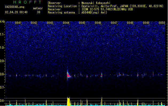This screenshot has width=168, height=106.
Task: Click the 0.7 kHz axis label
Action: (x=2, y=87)
